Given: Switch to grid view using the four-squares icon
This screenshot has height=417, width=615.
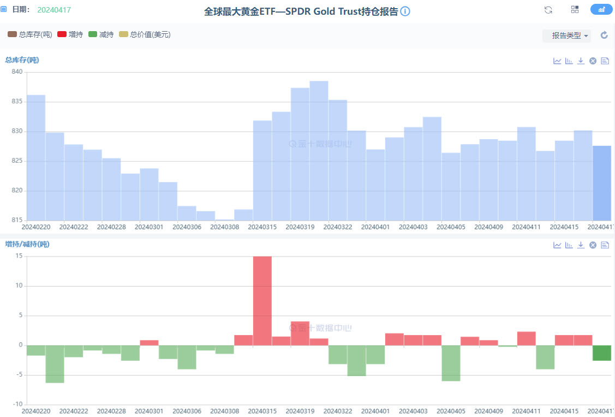Looking at the screenshot, I should 575,9.
